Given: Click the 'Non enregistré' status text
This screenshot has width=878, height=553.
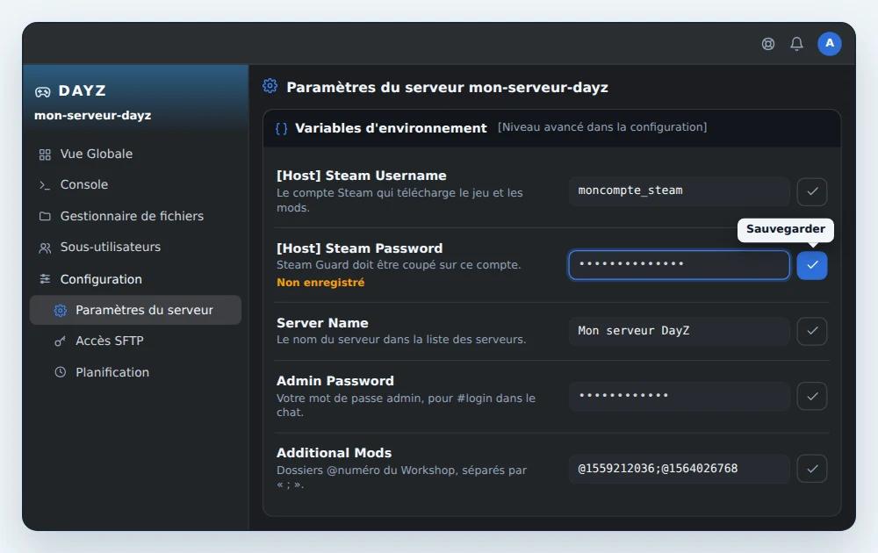Looking at the screenshot, I should click(x=320, y=283).
